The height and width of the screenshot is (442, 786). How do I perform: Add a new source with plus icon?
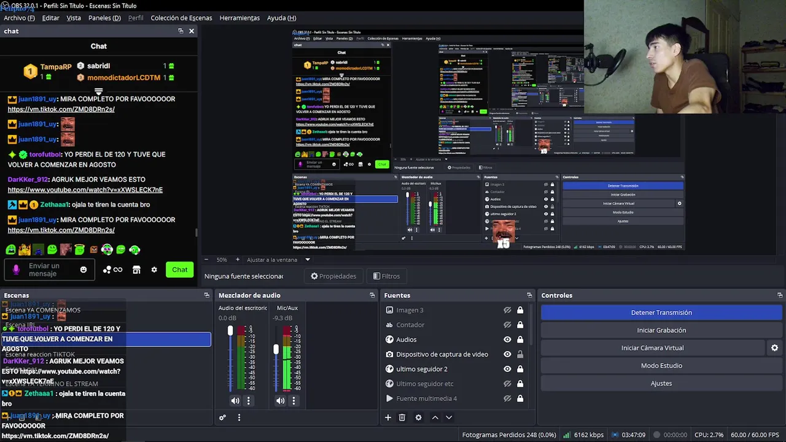[388, 417]
